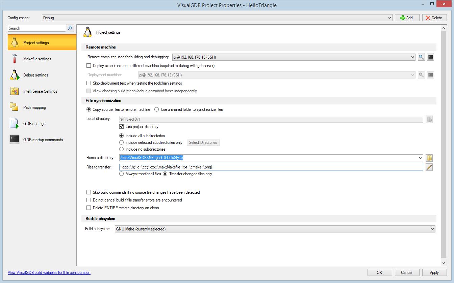Image resolution: width=454 pixels, height=283 pixels.
Task: Toggle Deploy executable on a different machine
Action: [89, 66]
